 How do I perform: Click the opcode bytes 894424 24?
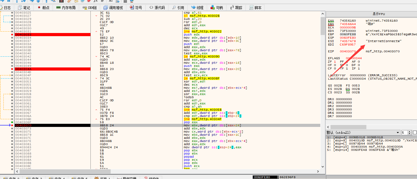click(109, 147)
